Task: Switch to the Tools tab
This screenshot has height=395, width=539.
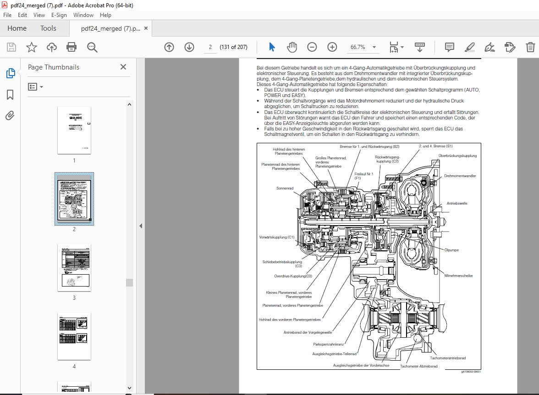Action: pyautogui.click(x=48, y=28)
